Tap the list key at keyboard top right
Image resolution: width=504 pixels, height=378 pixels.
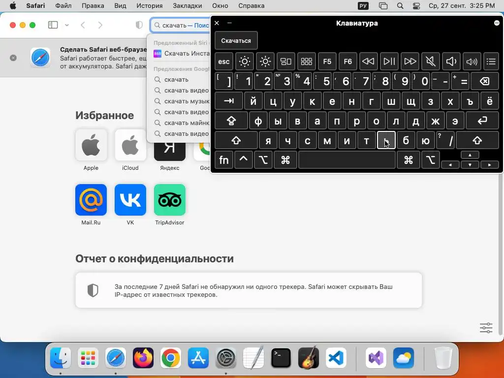(x=491, y=62)
